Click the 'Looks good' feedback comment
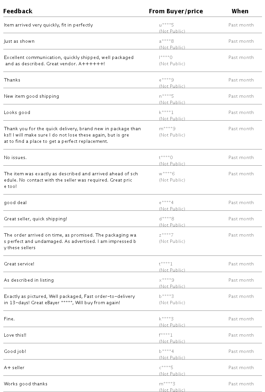The width and height of the screenshot is (265, 392). 17,113
